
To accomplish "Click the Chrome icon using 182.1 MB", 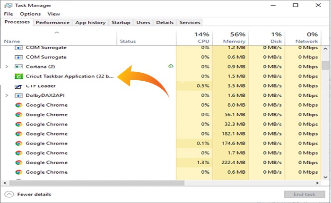I will [19, 134].
